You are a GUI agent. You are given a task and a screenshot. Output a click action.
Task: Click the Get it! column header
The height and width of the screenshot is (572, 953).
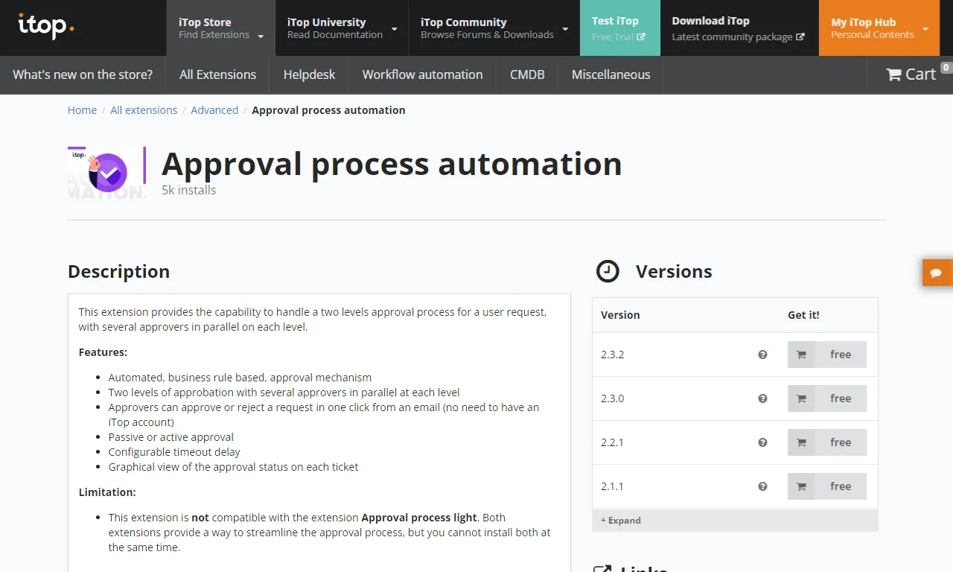tap(803, 315)
